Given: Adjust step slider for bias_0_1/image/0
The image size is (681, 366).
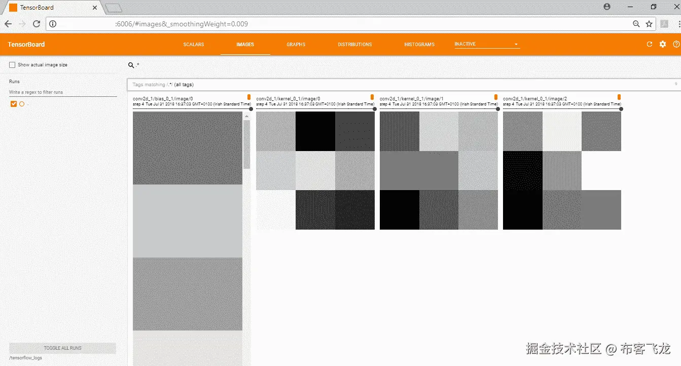Looking at the screenshot, I should click(x=251, y=108).
